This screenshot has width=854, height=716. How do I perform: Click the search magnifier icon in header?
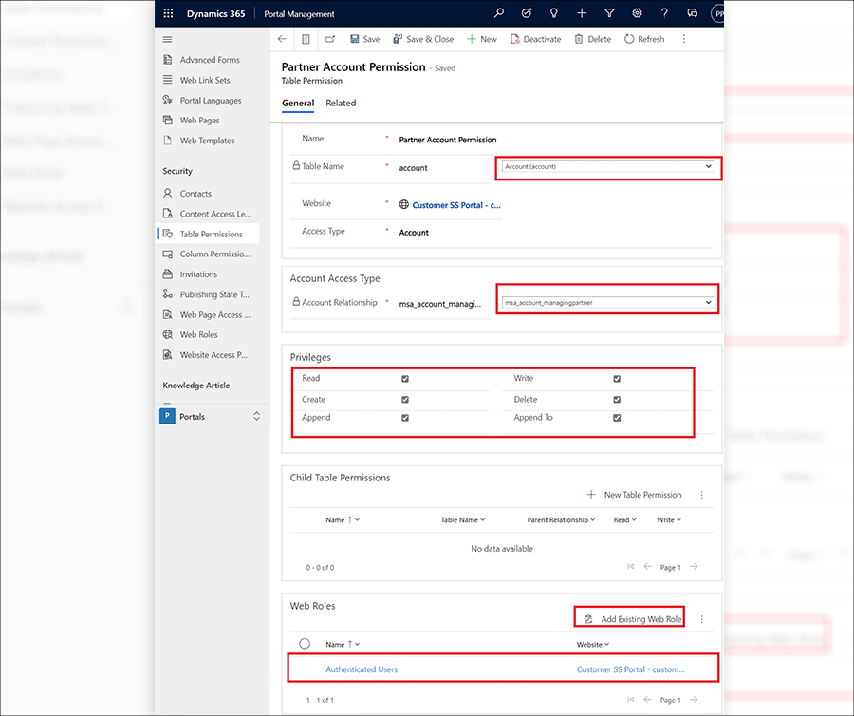499,13
